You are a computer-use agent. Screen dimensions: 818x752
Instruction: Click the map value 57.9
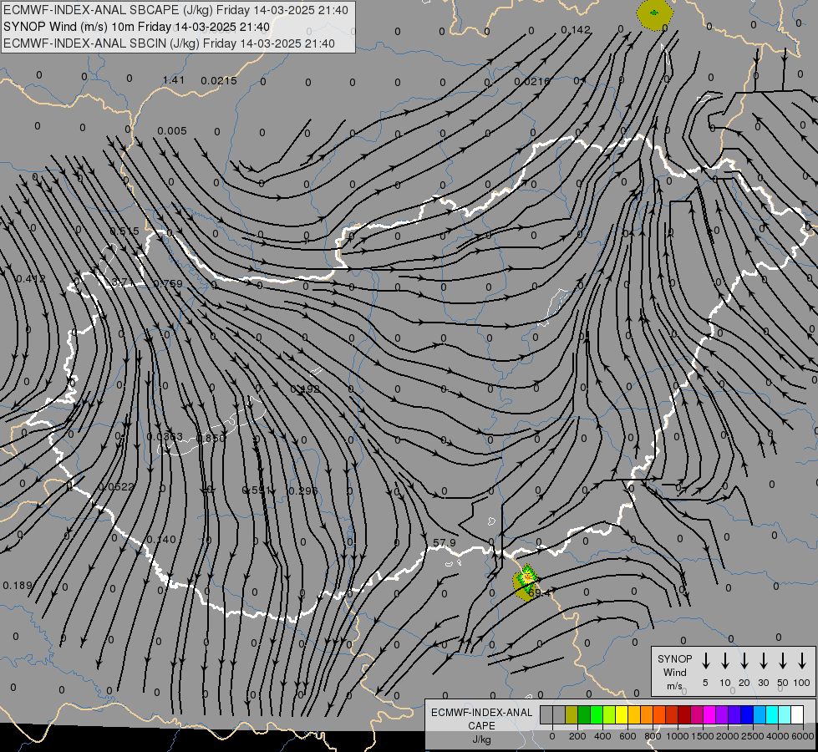[445, 543]
